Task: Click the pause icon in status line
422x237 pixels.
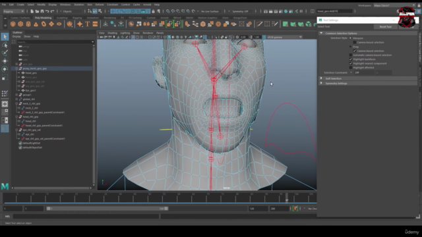Action: [x=301, y=11]
